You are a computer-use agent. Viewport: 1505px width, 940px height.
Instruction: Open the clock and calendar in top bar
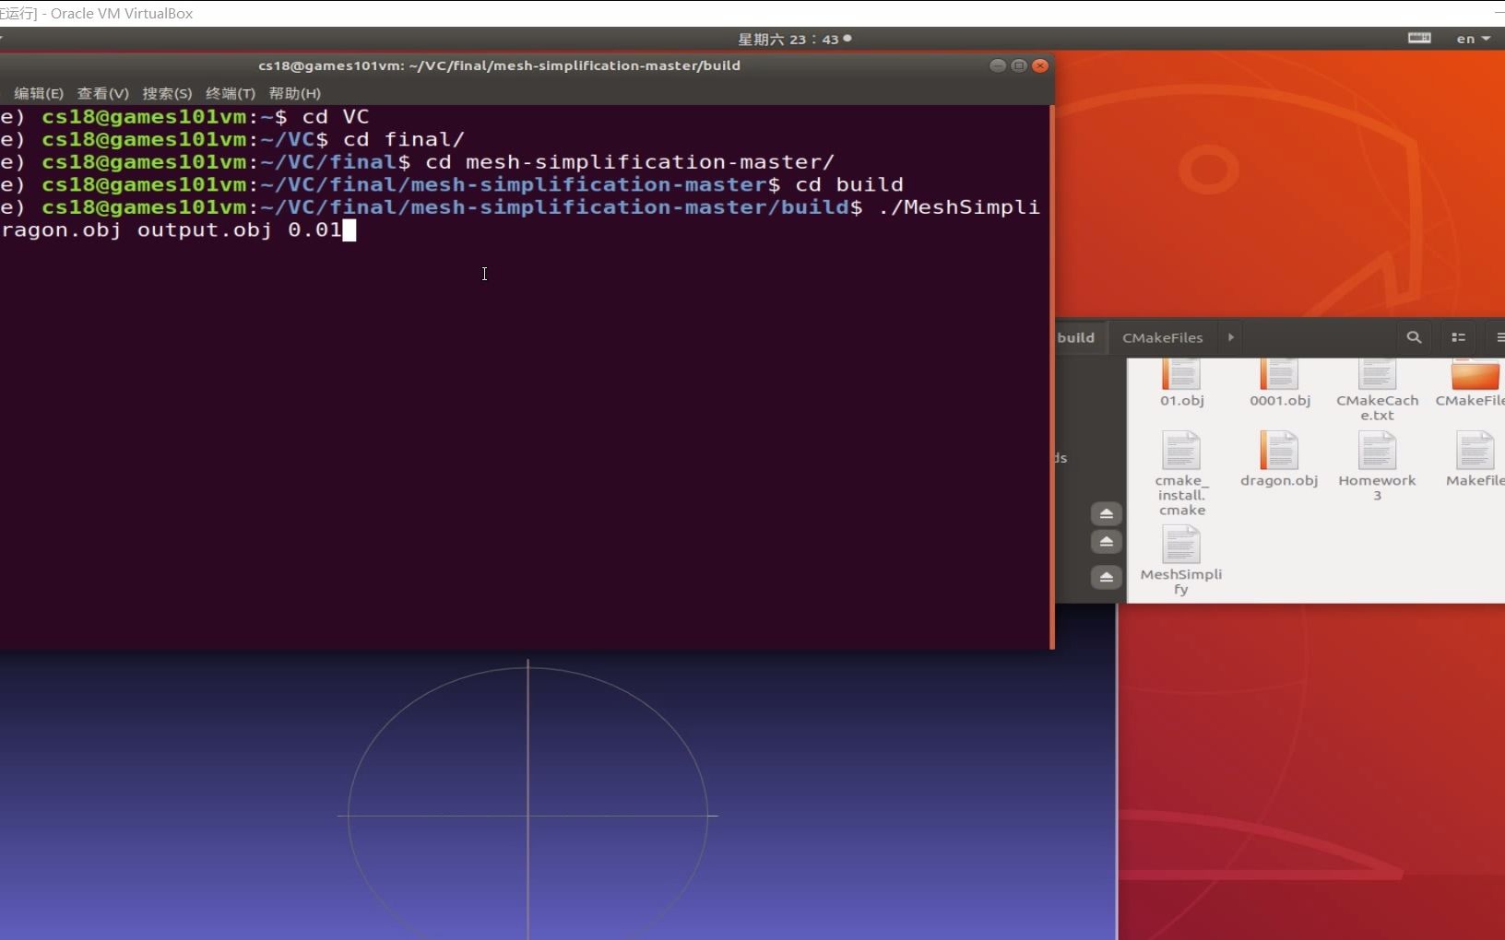[794, 39]
